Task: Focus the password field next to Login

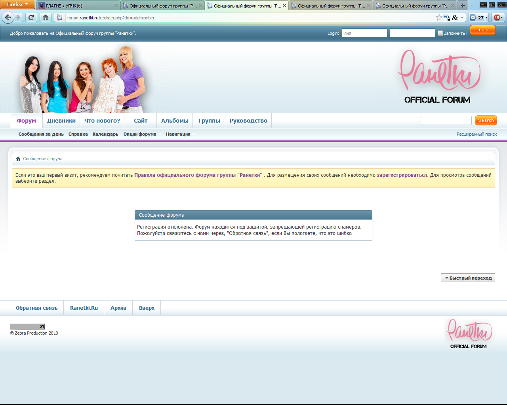Action: tap(412, 33)
